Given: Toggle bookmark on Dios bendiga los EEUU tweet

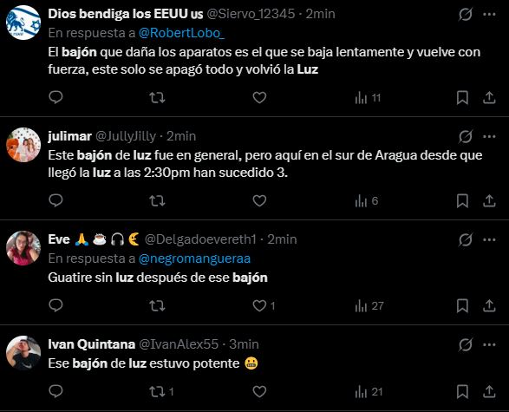Looking at the screenshot, I should tap(462, 97).
